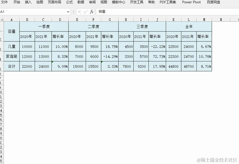Click the vertical dots separator near Name Box
This screenshot has height=164, width=239.
coord(73,11)
